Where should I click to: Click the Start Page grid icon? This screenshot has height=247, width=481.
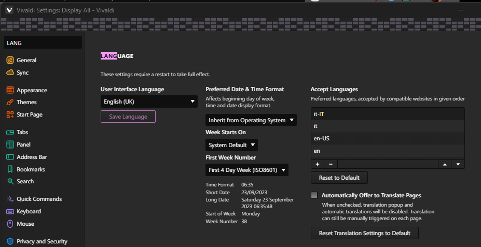(10, 115)
